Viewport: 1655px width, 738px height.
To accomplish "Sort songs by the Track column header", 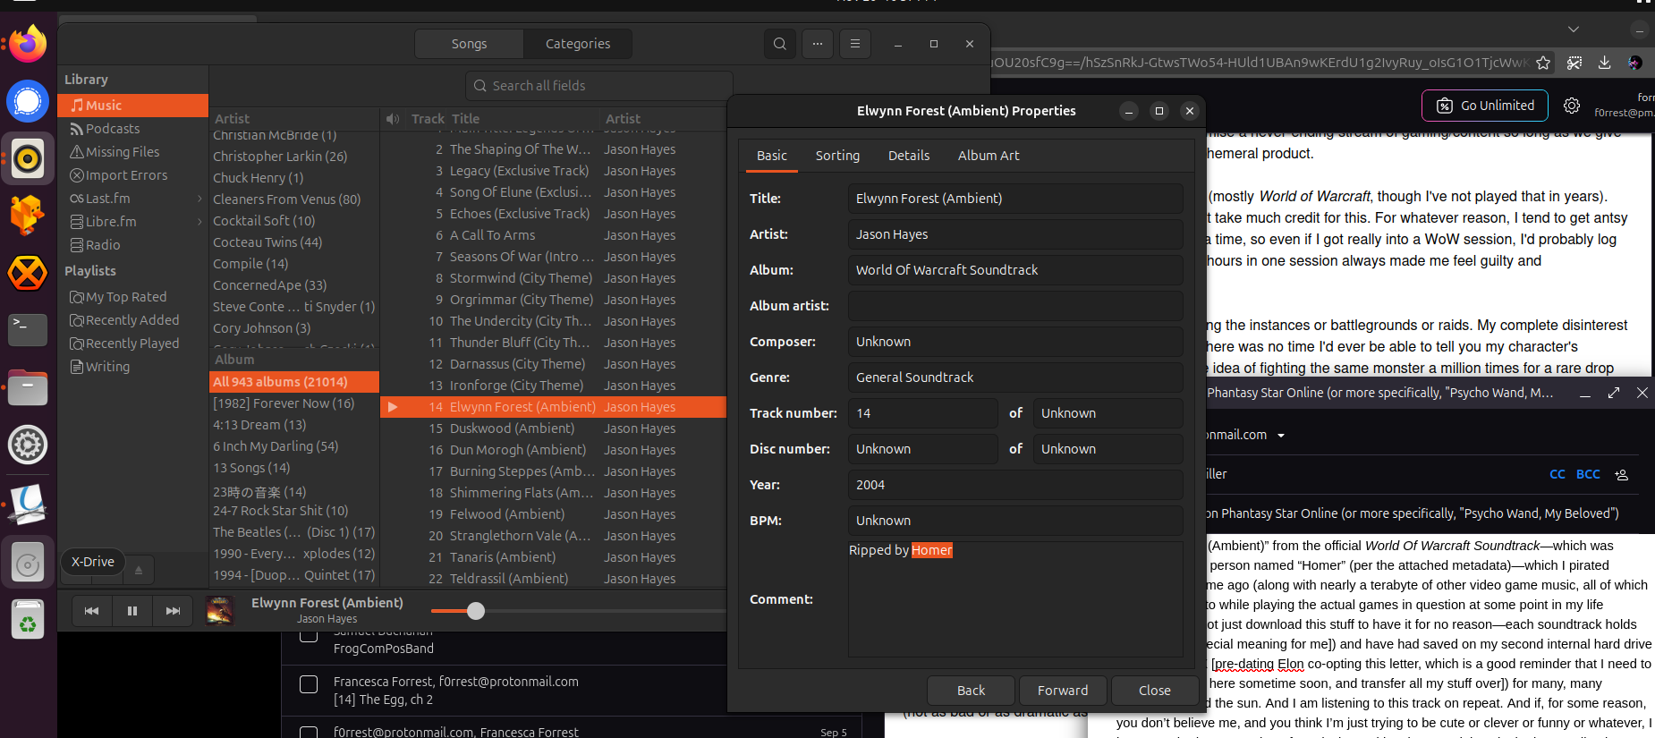I will pyautogui.click(x=428, y=118).
